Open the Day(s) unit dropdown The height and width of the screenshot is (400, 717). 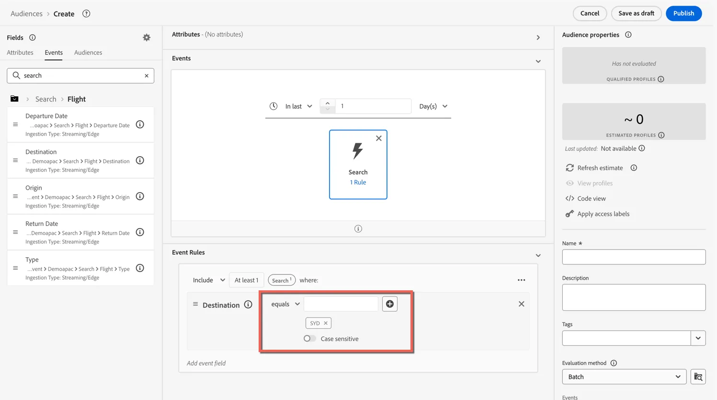coord(433,106)
